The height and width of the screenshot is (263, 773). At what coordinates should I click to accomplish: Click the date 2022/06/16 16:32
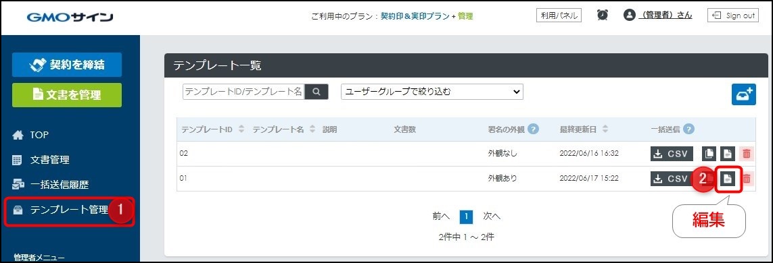pyautogui.click(x=589, y=154)
